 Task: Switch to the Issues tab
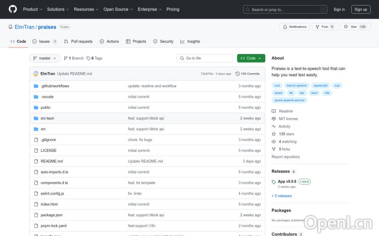click(44, 41)
